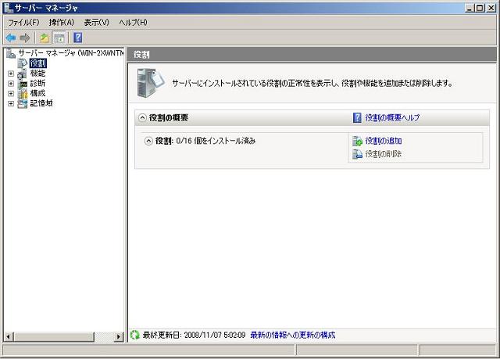Open the 役割の概要ヘルプ link
Viewport: 500px width, 359px height.
392,117
